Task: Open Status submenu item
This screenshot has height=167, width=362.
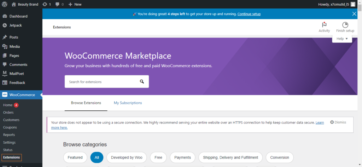Action: 8,150
